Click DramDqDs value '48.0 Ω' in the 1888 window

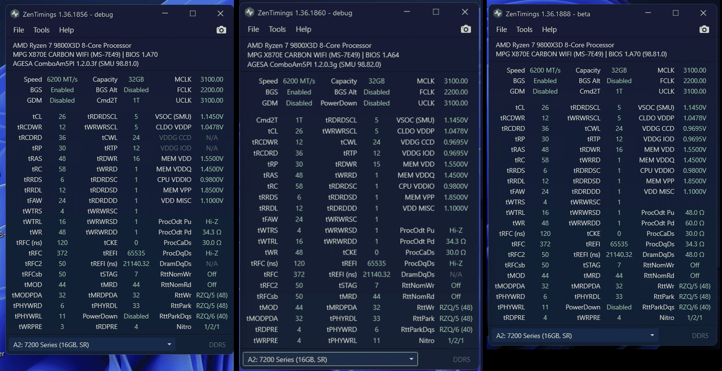click(694, 254)
